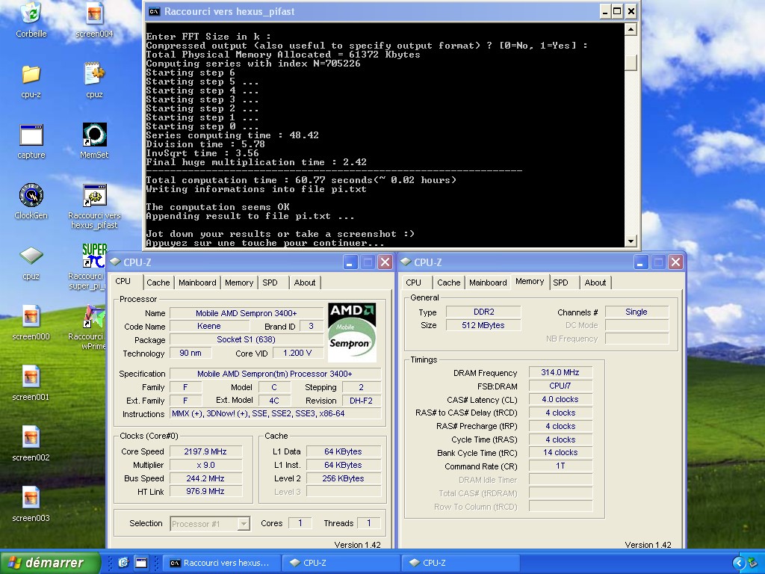Click console scrollbar up arrow
Image resolution: width=765 pixels, height=574 pixels.
click(631, 29)
